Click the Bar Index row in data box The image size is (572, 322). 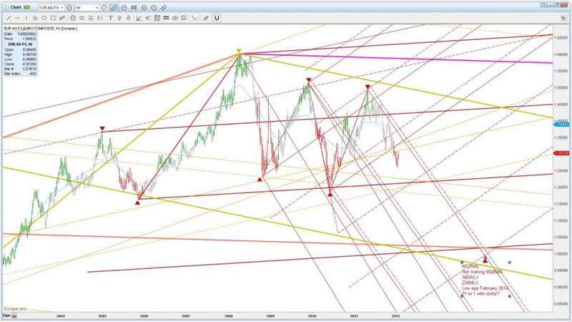(20, 74)
